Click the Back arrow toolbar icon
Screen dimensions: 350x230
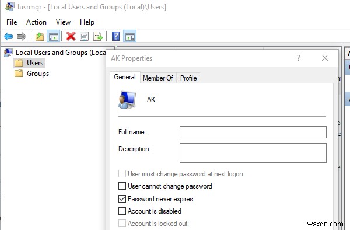(x=8, y=36)
